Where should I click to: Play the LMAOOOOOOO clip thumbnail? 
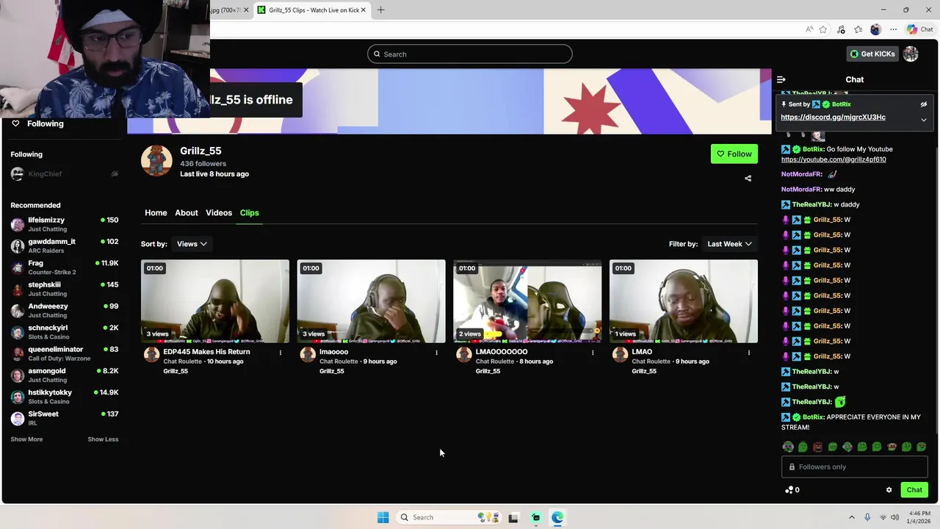pyautogui.click(x=527, y=301)
